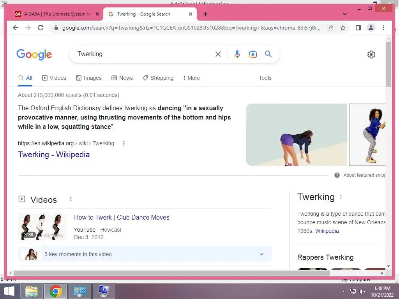
Task: Open the bent-over dancer featured image
Action: (297, 134)
